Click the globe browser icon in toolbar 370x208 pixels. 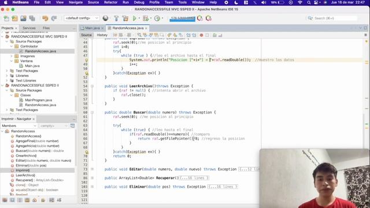[x=105, y=18]
